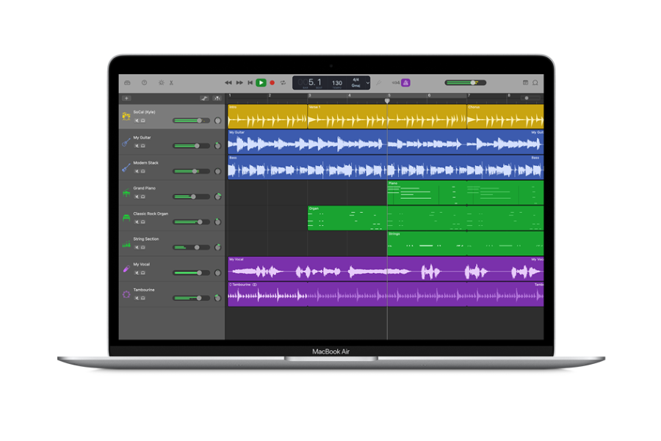Click the Tambourine pan knob
661x441 pixels.
217,298
